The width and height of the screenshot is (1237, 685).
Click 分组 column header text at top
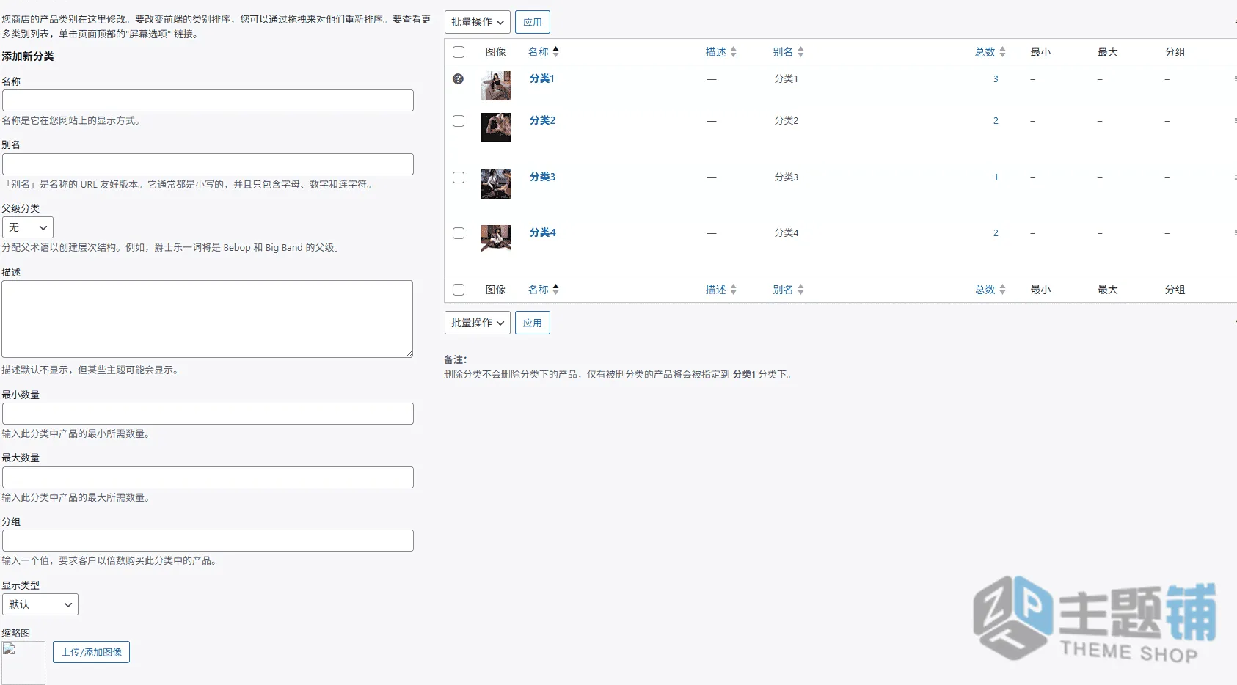click(x=1175, y=52)
